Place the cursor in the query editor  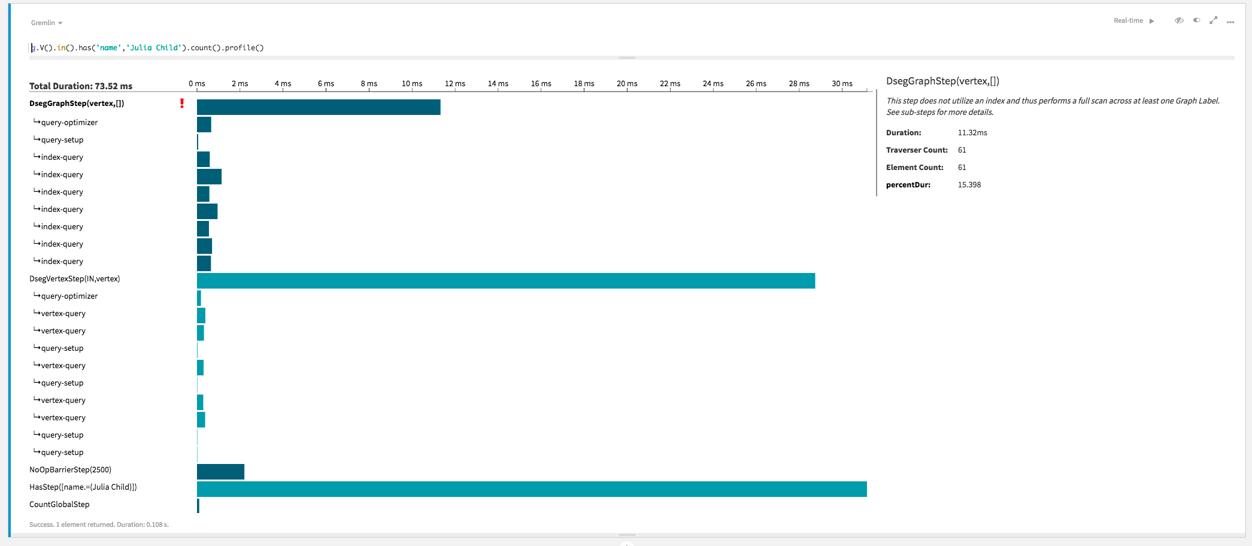(150, 47)
